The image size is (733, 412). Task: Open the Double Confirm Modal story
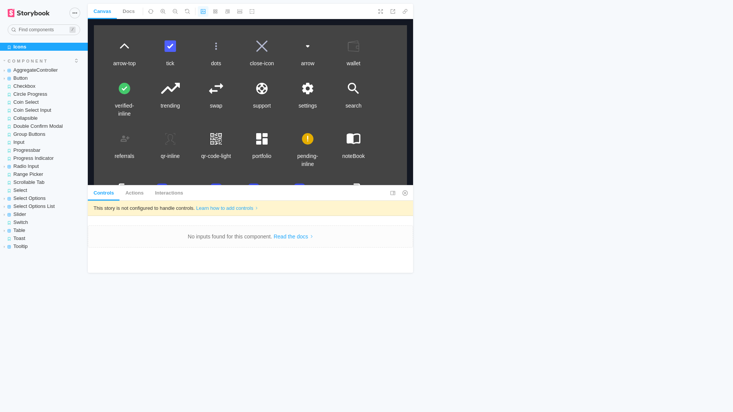[x=44, y=126]
